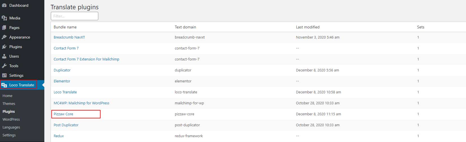466x142 pixels.
Task: Click the Settings sliders icon in sidebar
Action: point(4,75)
